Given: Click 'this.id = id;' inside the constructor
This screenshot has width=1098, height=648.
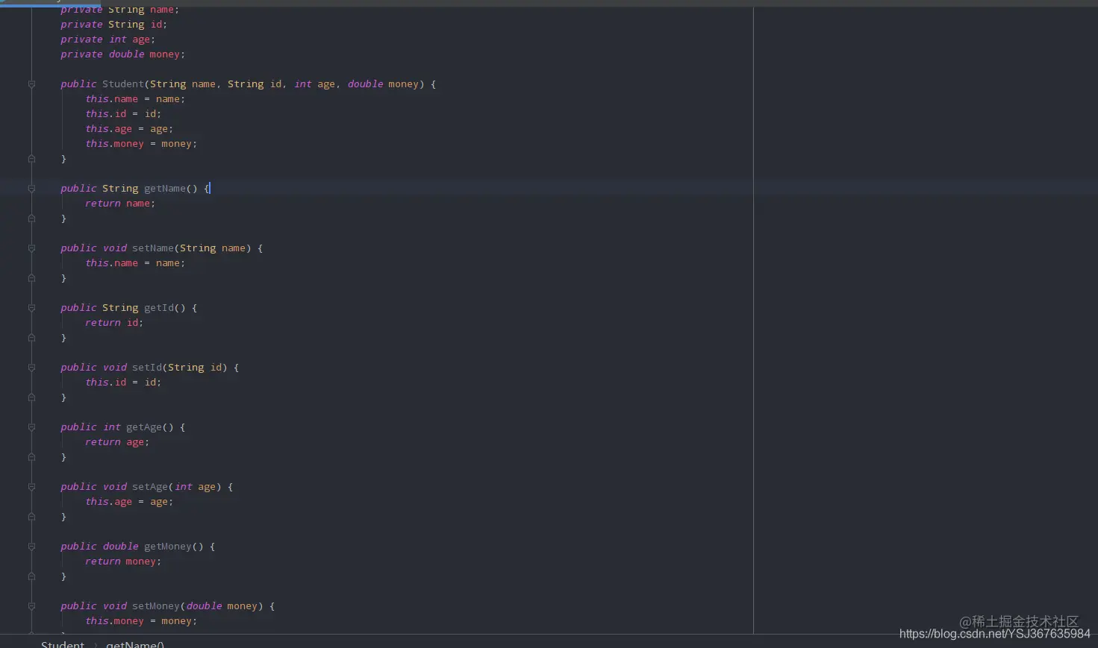Looking at the screenshot, I should click(x=123, y=114).
